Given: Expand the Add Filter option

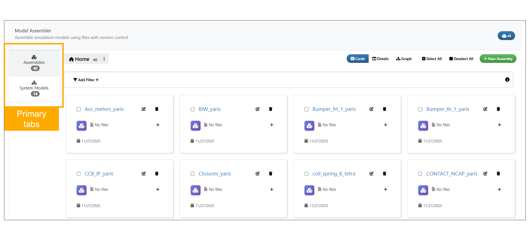Looking at the screenshot, I should [x=86, y=80].
